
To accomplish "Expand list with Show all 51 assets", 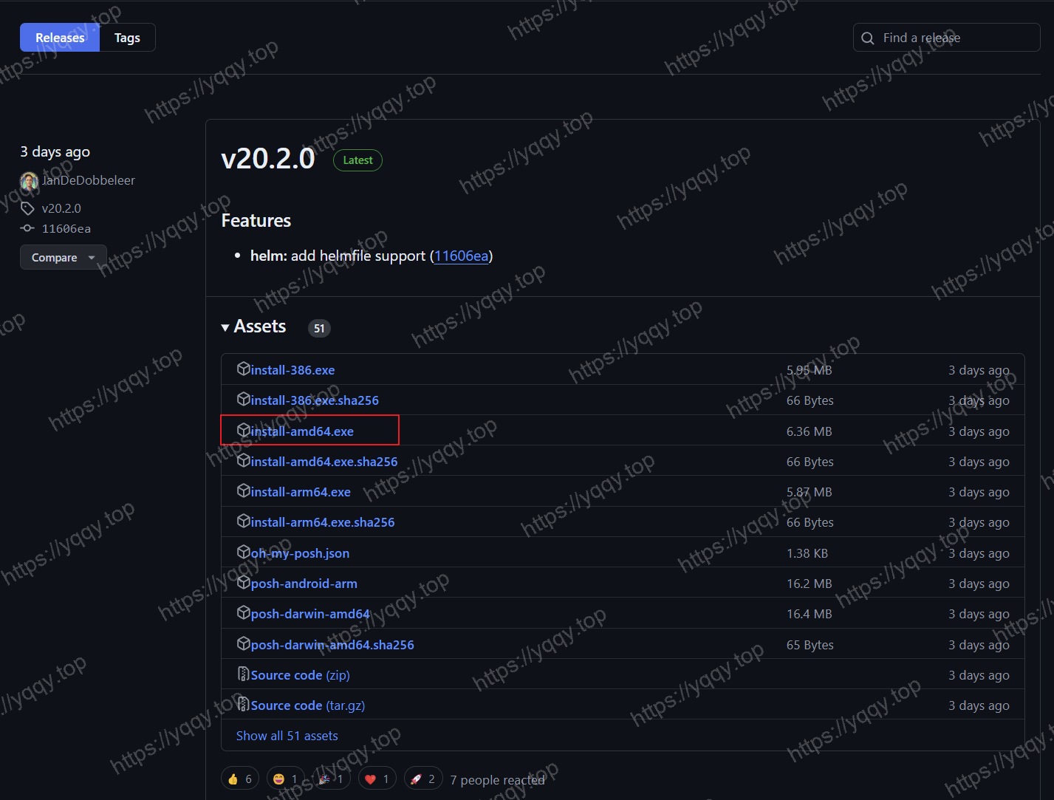I will tap(287, 736).
